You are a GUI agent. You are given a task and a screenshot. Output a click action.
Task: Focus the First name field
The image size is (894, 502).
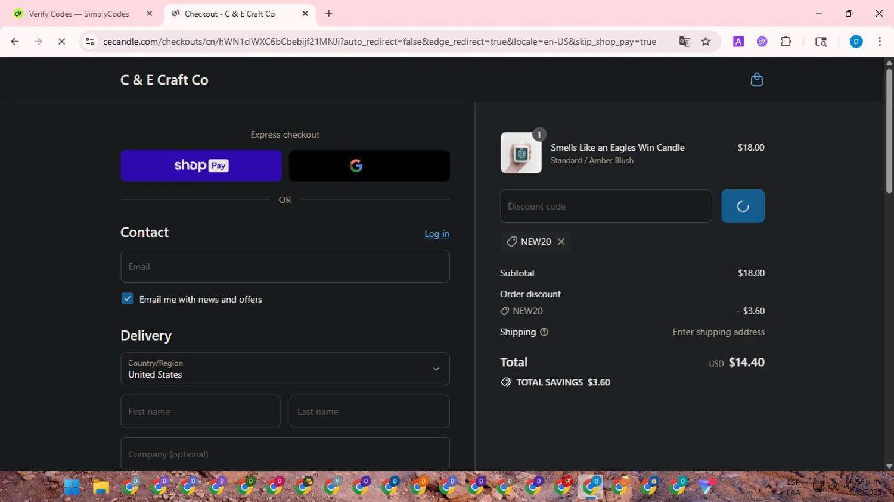coord(200,411)
